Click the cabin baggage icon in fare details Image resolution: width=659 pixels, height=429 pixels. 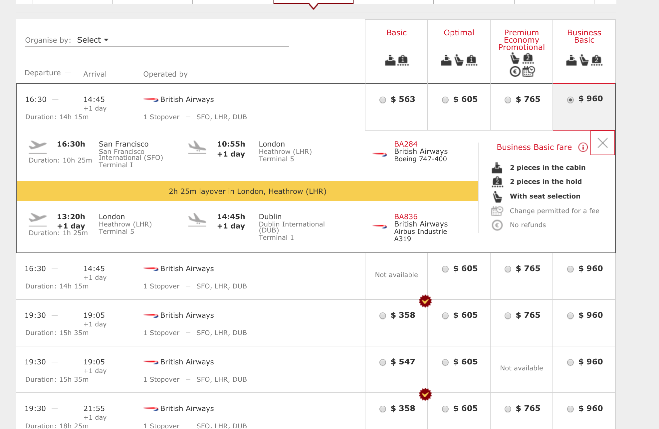(497, 168)
